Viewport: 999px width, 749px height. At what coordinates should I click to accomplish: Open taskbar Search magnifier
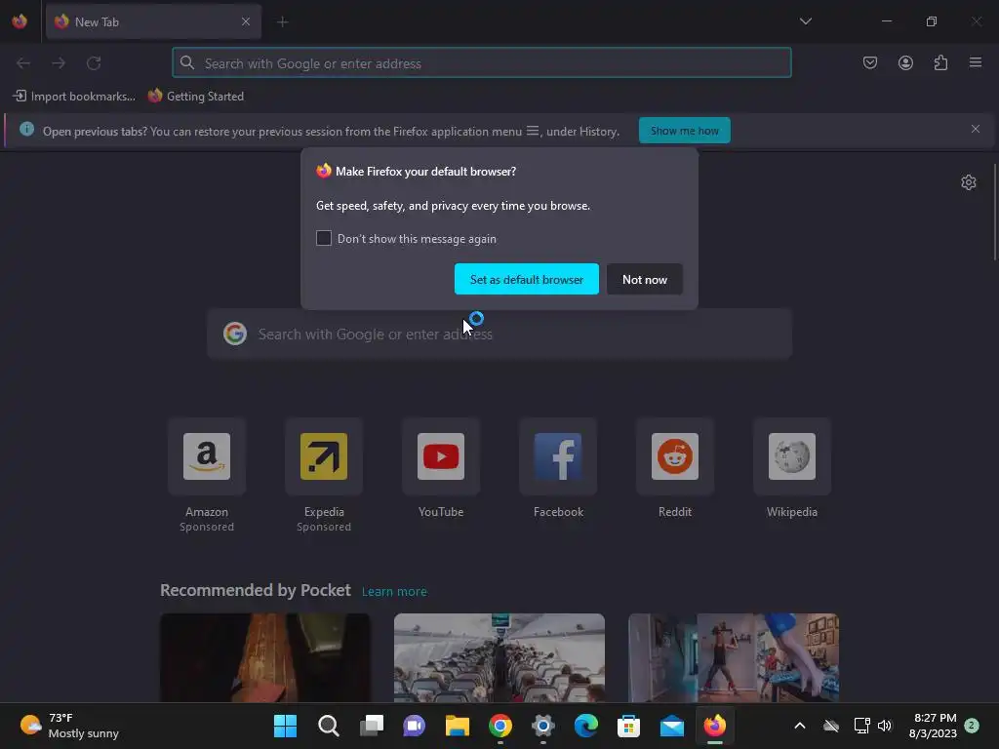(x=329, y=726)
